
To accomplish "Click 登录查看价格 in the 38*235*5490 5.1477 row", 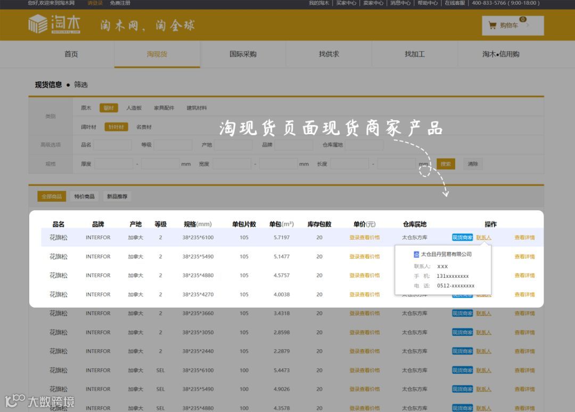I will pyautogui.click(x=365, y=257).
